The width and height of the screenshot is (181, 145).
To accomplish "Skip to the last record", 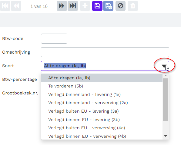I will click(73, 6).
